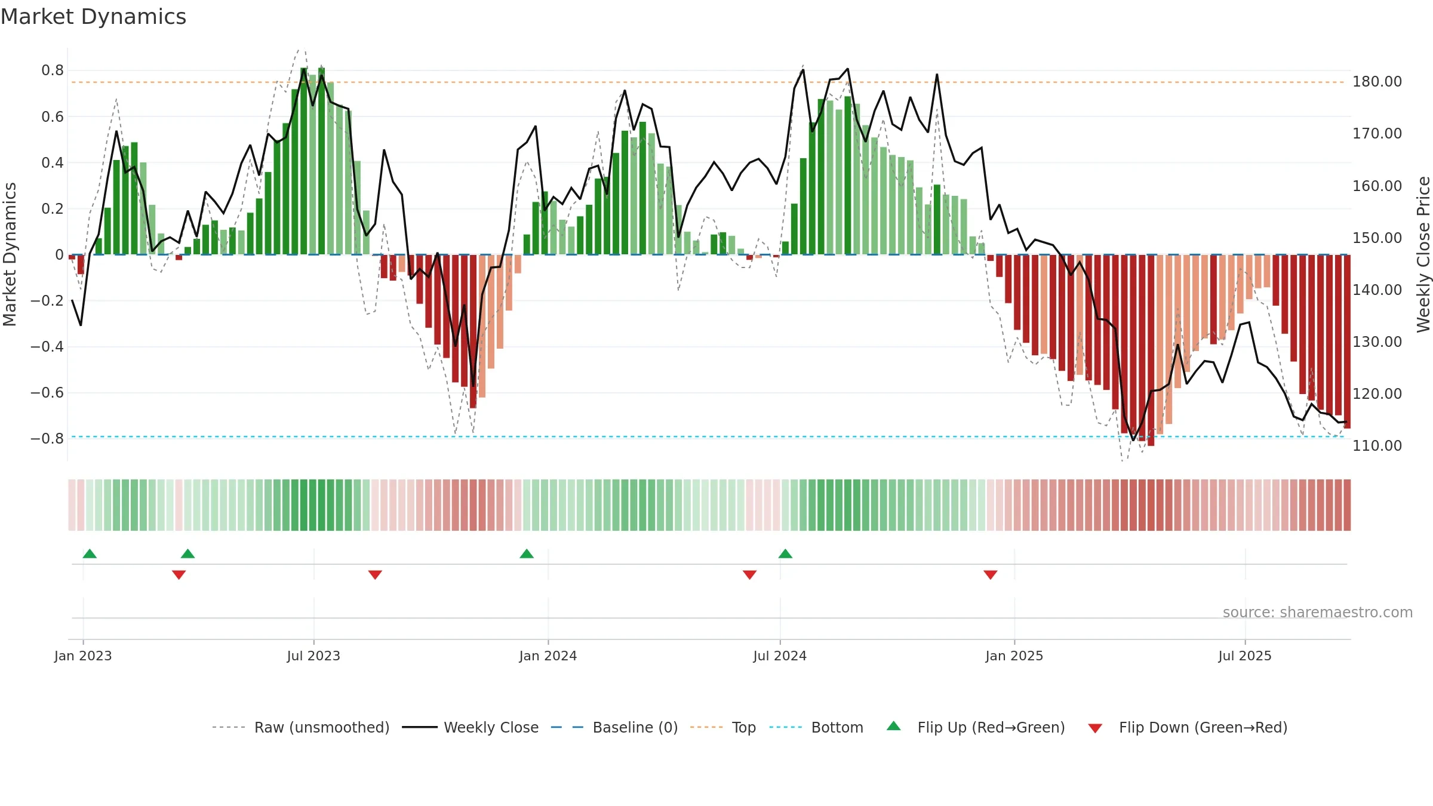Click the 130.00 price tick label
The width and height of the screenshot is (1433, 806).
click(x=1377, y=342)
